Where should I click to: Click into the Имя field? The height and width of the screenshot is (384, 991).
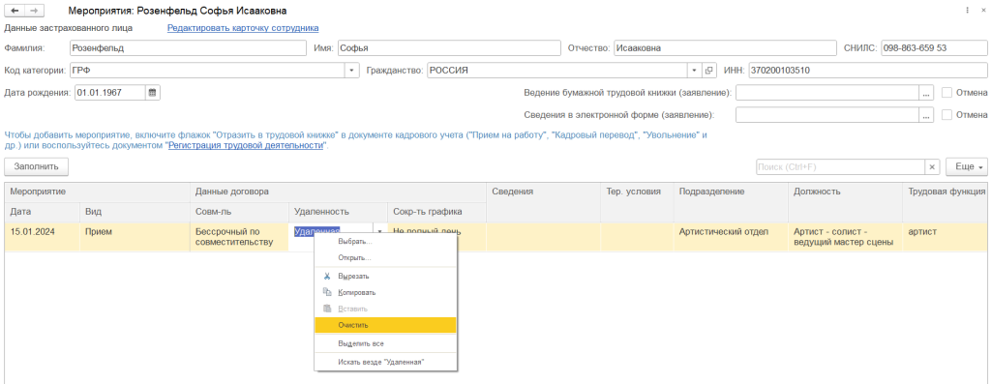(x=449, y=48)
